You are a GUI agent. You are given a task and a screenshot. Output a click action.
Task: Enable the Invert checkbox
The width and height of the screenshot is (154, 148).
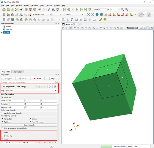(2, 133)
